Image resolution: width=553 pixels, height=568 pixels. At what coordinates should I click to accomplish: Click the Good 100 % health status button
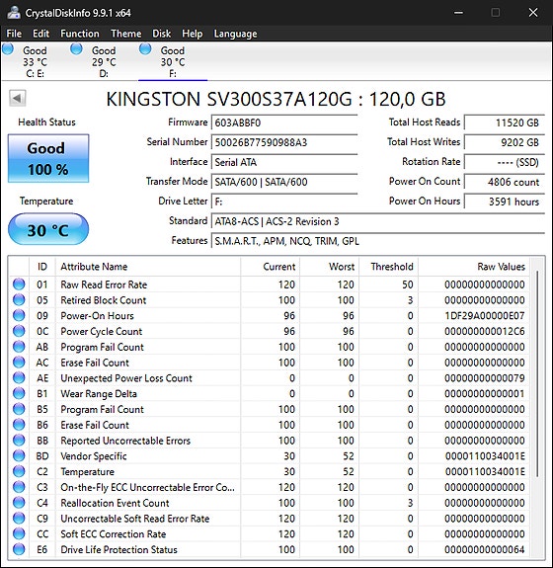pos(48,158)
